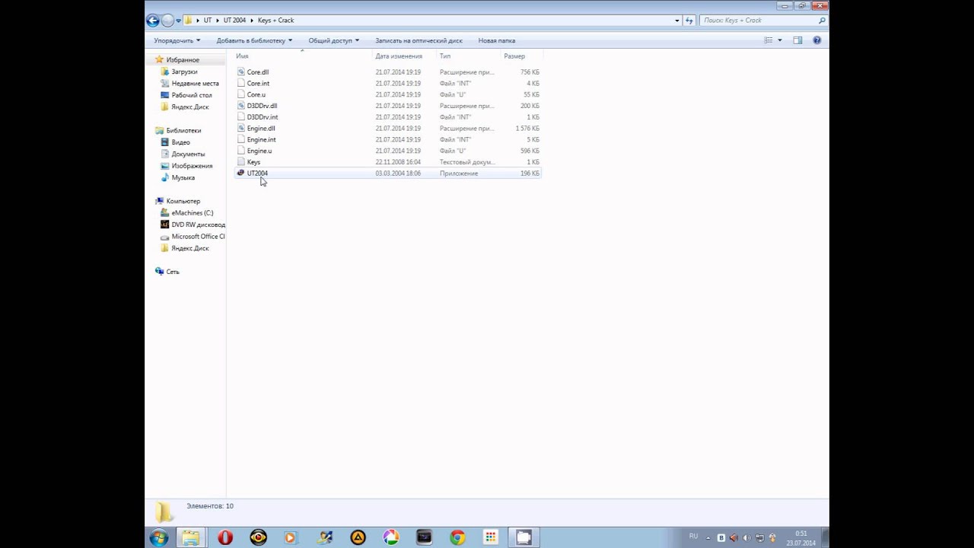Refresh the Keys + Crack folder view
Viewport: 974px width, 548px height.
[x=689, y=21]
